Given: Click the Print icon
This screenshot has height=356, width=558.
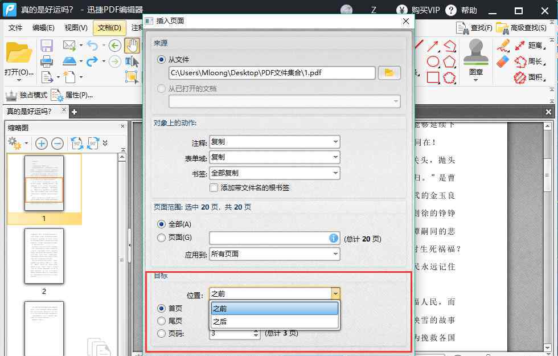Looking at the screenshot, I should coord(47,61).
